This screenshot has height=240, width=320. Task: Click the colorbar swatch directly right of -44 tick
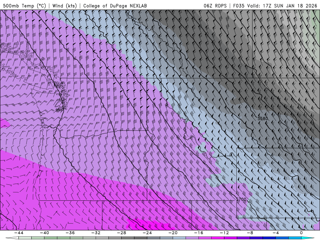(25, 238)
